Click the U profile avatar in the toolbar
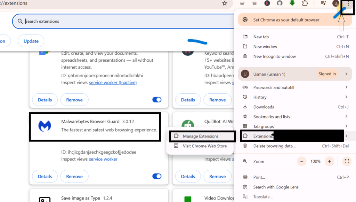This screenshot has width=356, height=202. 335,3
